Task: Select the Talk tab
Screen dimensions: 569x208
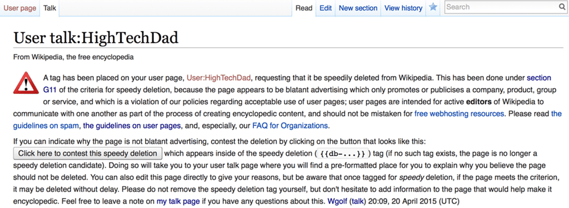Action: [49, 8]
